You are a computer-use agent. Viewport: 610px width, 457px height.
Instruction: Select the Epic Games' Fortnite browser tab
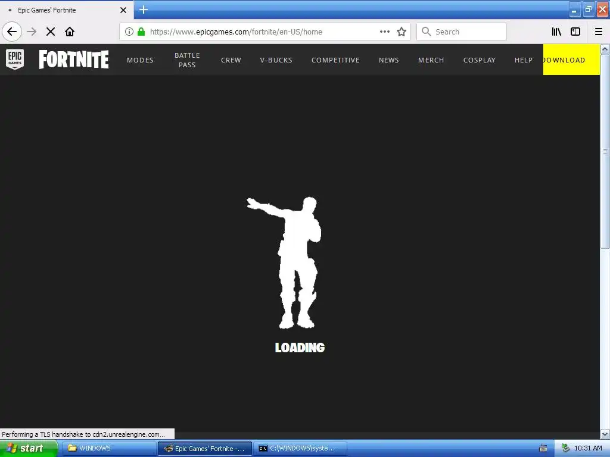(67, 10)
